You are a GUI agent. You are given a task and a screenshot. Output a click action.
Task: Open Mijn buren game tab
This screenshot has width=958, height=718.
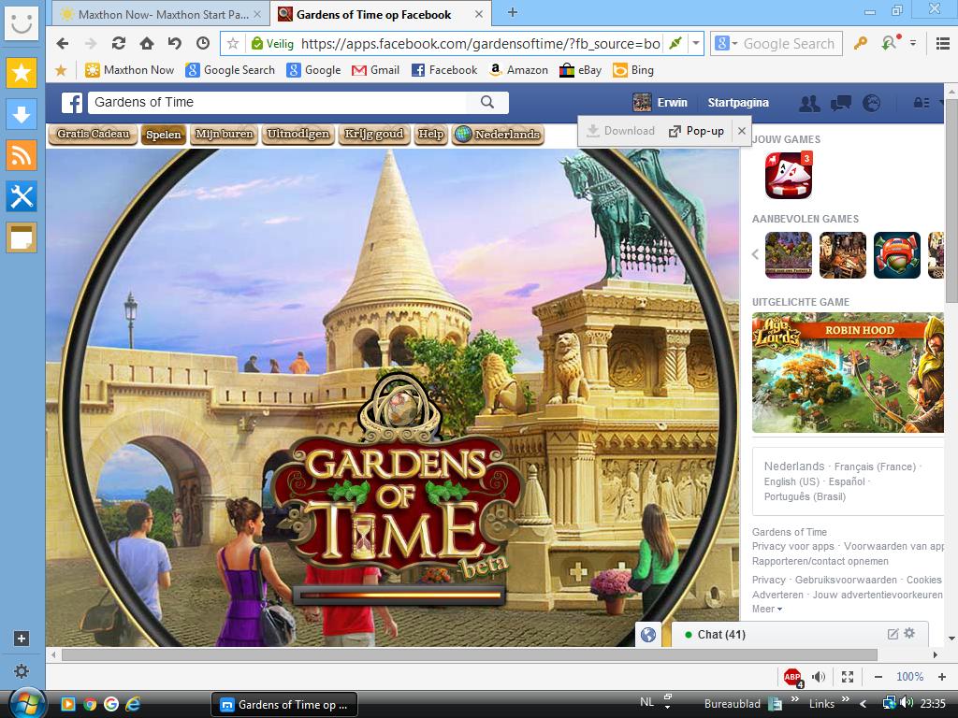(x=225, y=135)
